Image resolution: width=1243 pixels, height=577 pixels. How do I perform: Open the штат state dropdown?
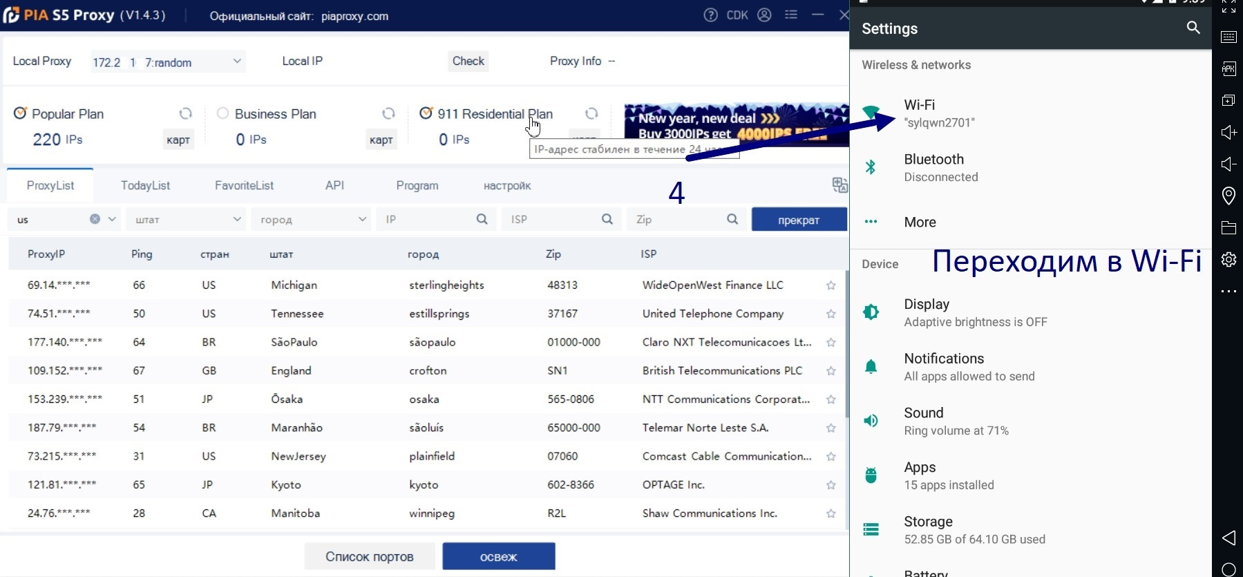pyautogui.click(x=186, y=219)
